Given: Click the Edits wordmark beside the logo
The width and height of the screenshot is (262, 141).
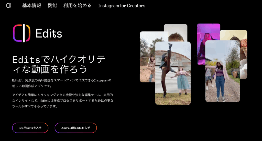Looking at the screenshot, I should tap(49, 34).
